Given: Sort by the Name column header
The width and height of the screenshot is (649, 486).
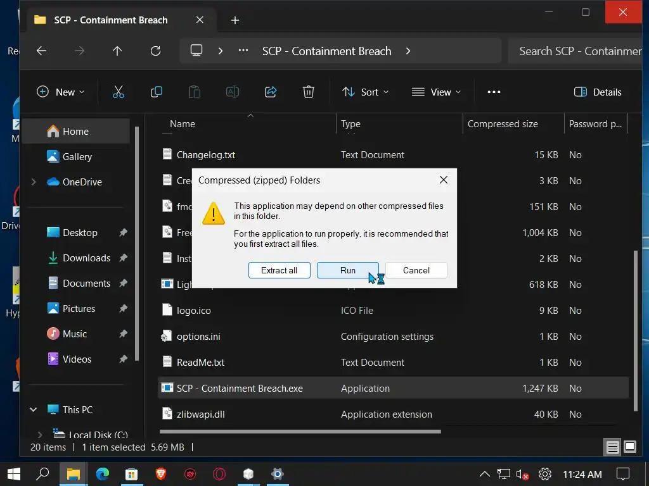Looking at the screenshot, I should 248,124.
